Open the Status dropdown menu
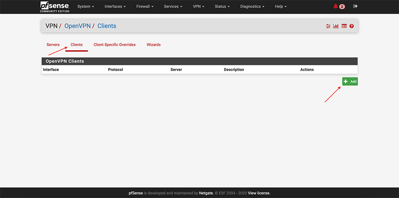The image size is (399, 198). tap(222, 6)
